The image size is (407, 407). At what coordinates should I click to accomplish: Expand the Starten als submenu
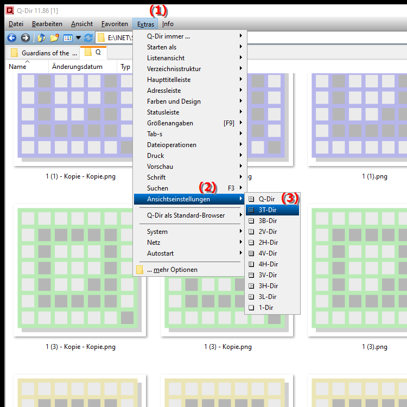189,47
